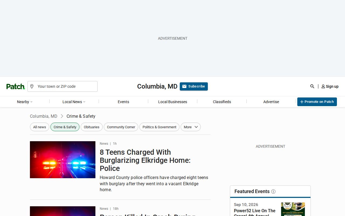Click the Sign up link
Image resolution: width=345 pixels, height=216 pixels.
click(x=330, y=86)
